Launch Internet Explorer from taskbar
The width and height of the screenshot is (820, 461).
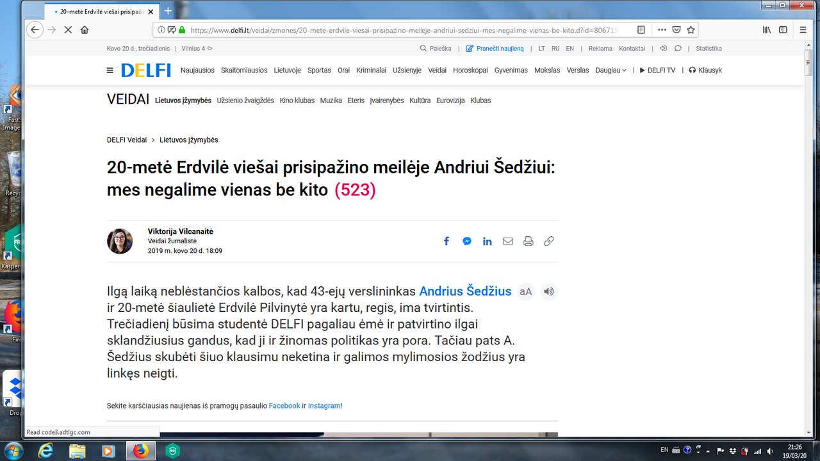click(45, 451)
